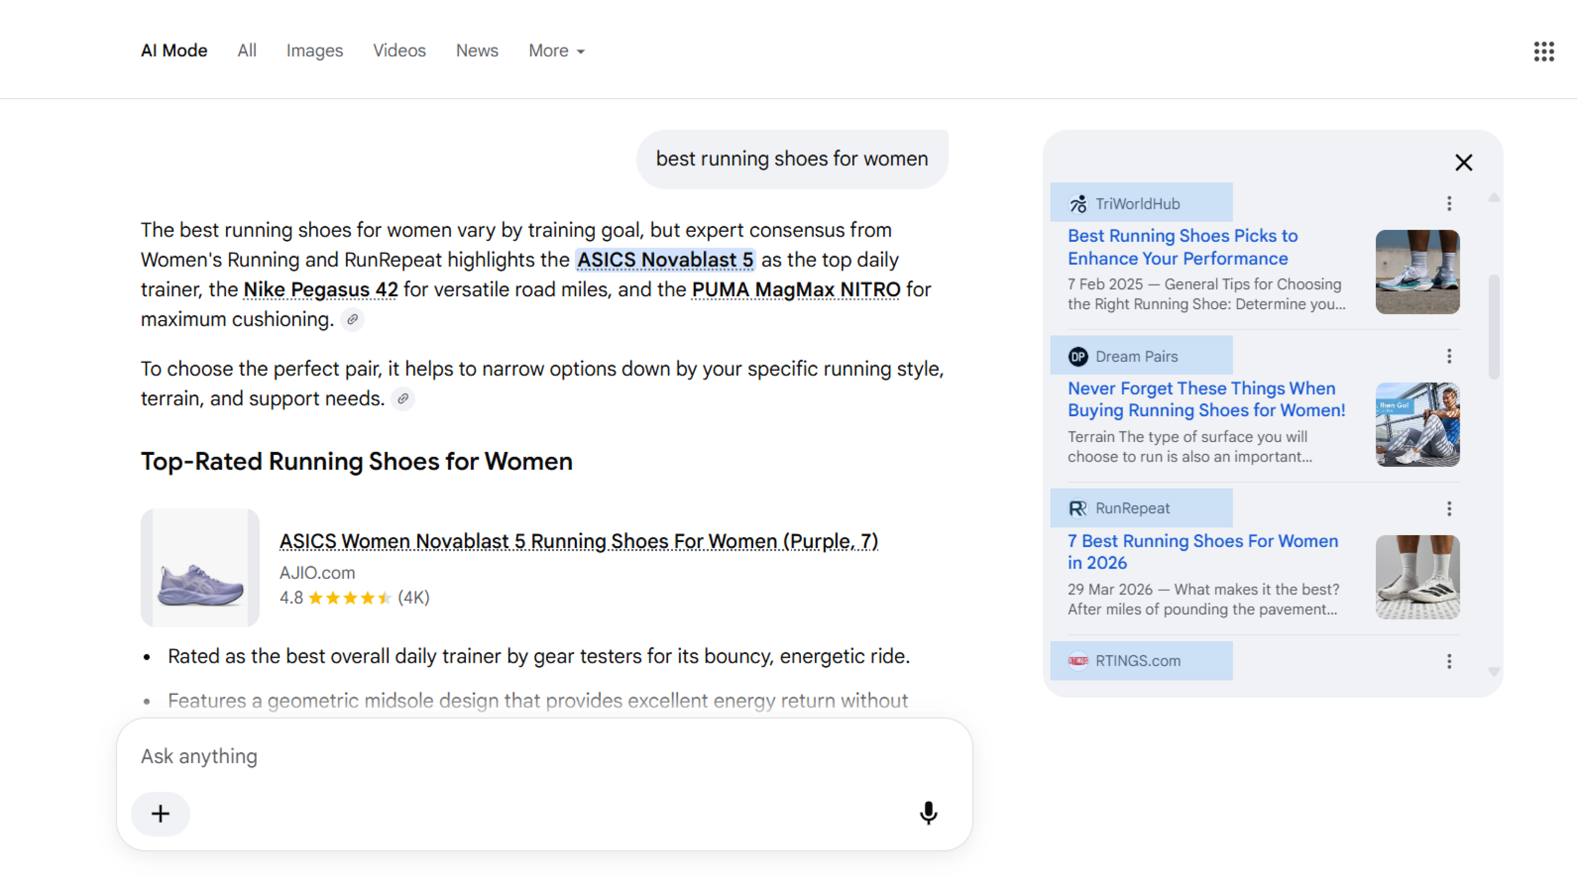The image size is (1577, 883).
Task: Click the plus attach button
Action: (x=161, y=814)
